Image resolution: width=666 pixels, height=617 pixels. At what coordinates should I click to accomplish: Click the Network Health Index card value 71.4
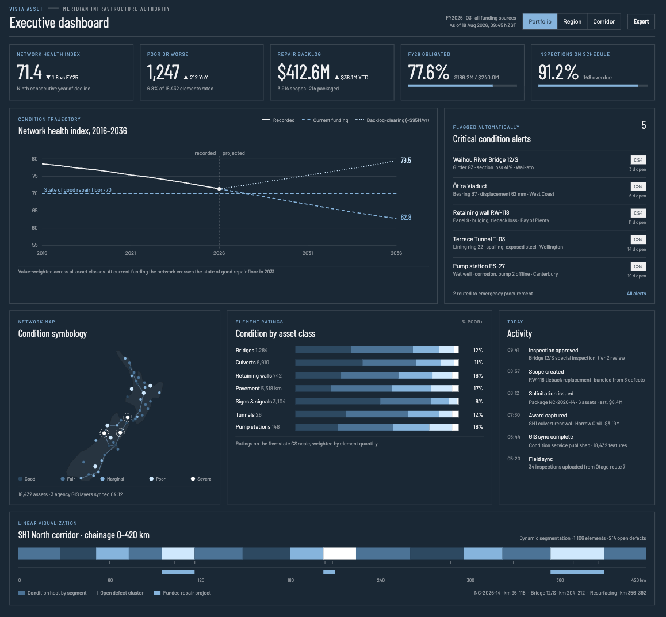pos(29,73)
